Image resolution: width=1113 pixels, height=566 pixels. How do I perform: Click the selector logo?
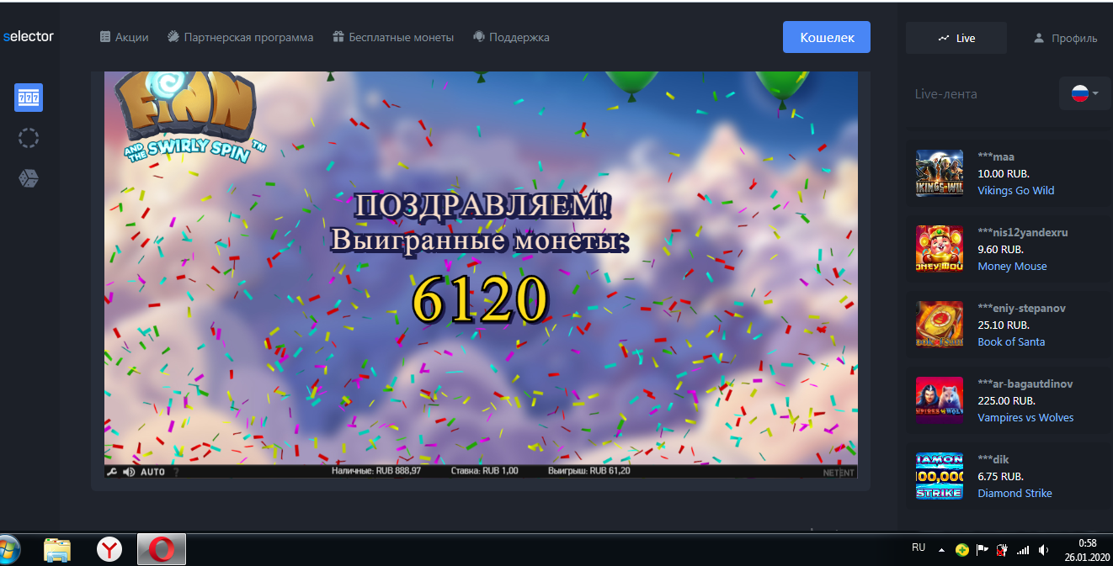tap(29, 37)
